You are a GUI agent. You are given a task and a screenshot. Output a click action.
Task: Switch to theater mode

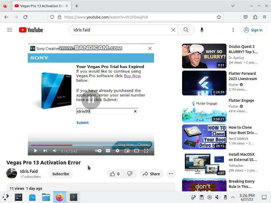137,151
